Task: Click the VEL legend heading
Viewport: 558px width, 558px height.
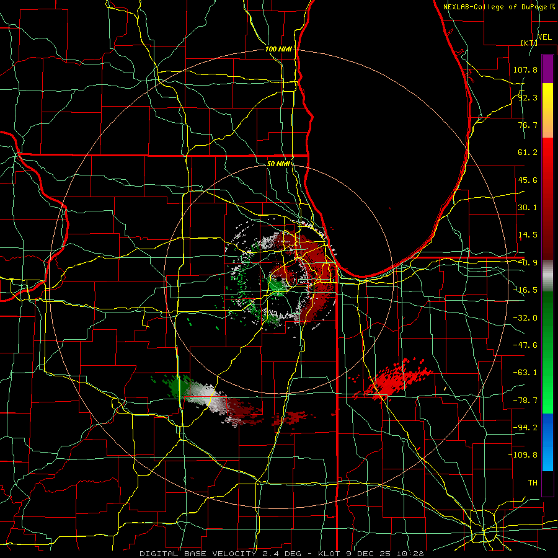Action: [544, 37]
